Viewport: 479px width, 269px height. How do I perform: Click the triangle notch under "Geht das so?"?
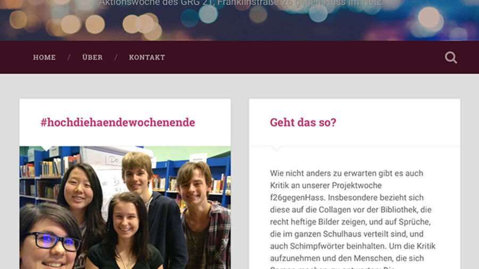276,148
